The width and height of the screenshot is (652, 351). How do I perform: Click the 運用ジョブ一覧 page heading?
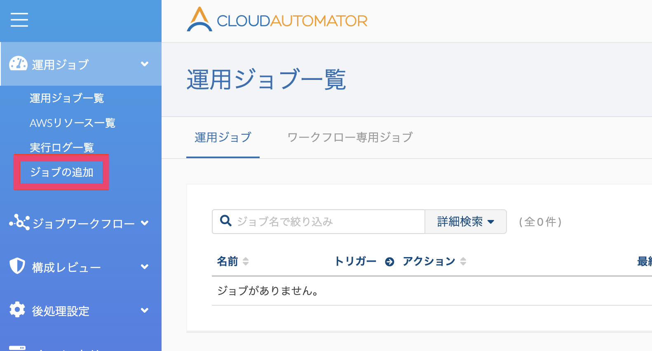(x=266, y=80)
